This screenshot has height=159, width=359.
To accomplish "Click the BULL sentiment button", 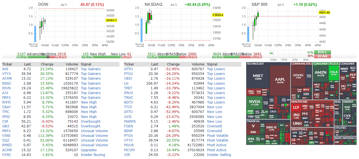I will pyautogui.click(x=322, y=52).
